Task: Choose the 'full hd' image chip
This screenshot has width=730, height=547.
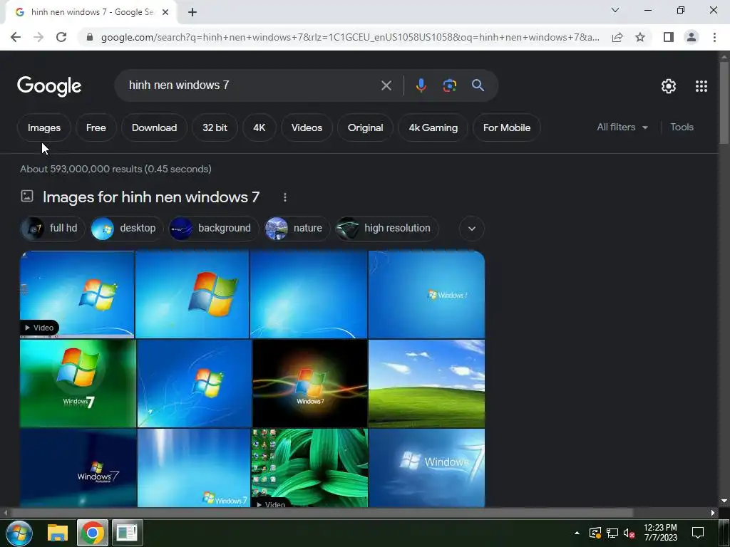Action: pyautogui.click(x=53, y=229)
